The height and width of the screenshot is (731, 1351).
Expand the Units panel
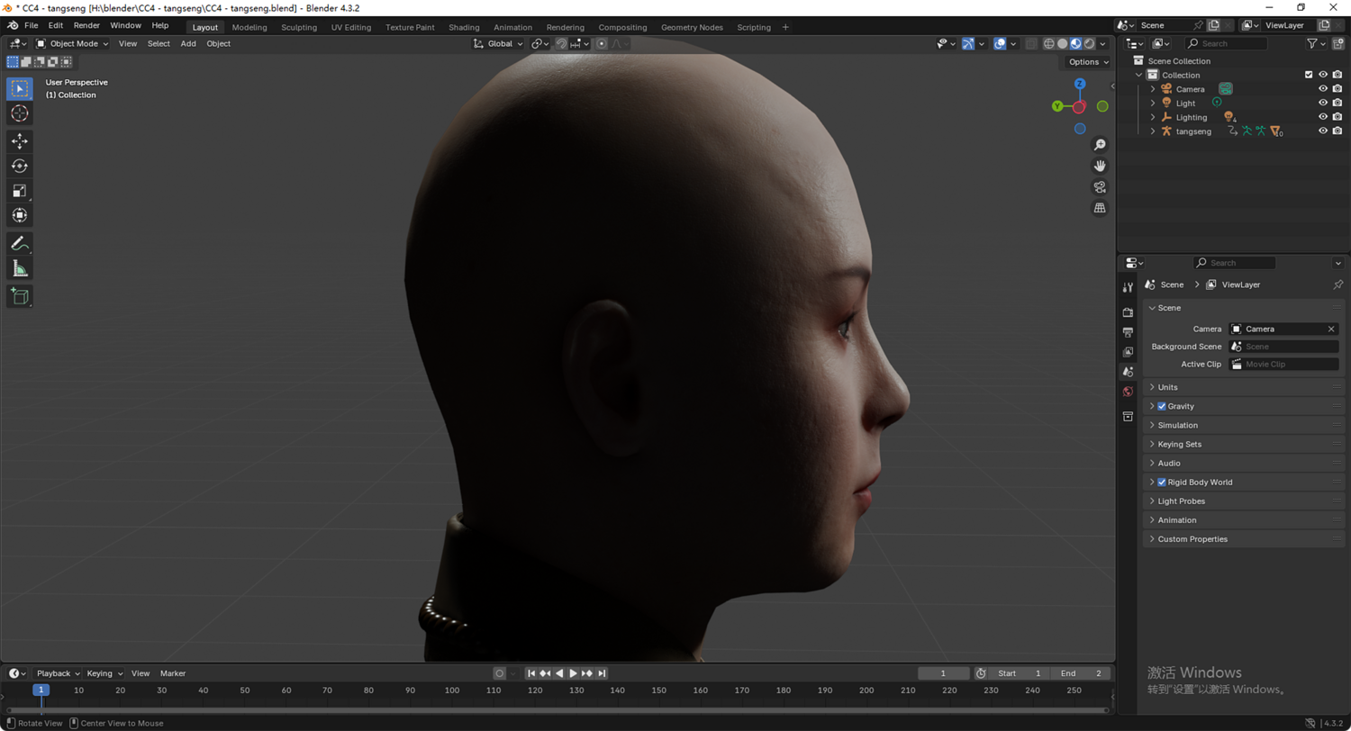click(1167, 387)
